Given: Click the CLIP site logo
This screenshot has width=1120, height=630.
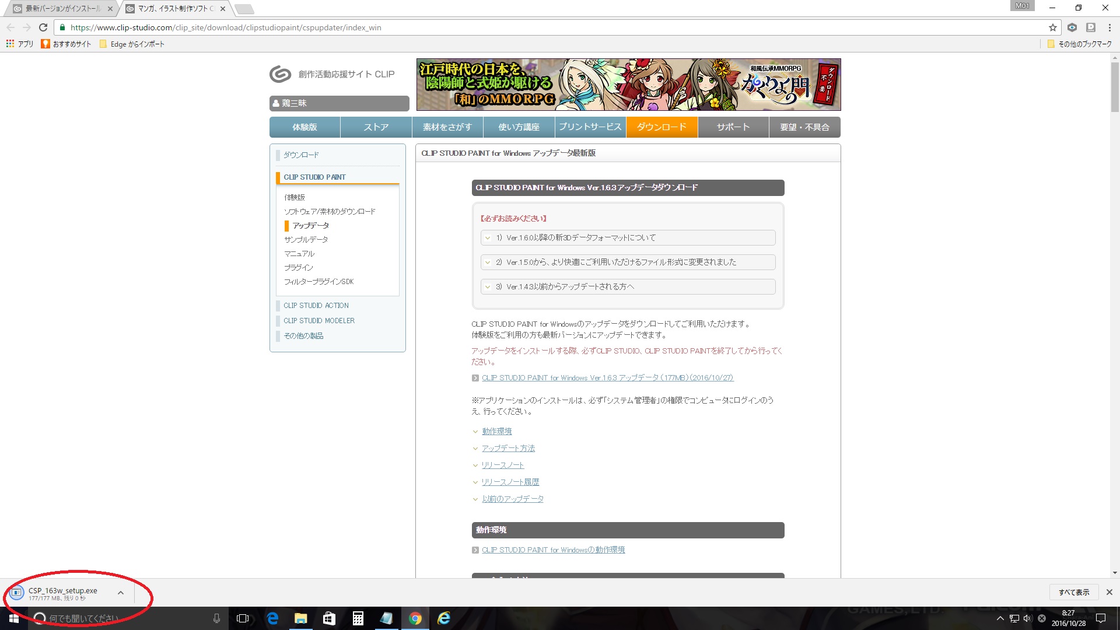Looking at the screenshot, I should (x=332, y=74).
